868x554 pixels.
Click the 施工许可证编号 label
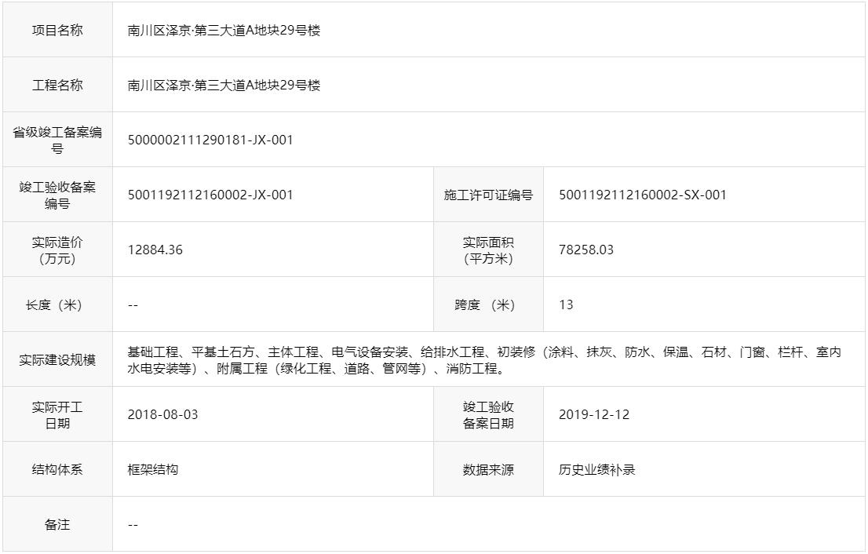pos(488,195)
